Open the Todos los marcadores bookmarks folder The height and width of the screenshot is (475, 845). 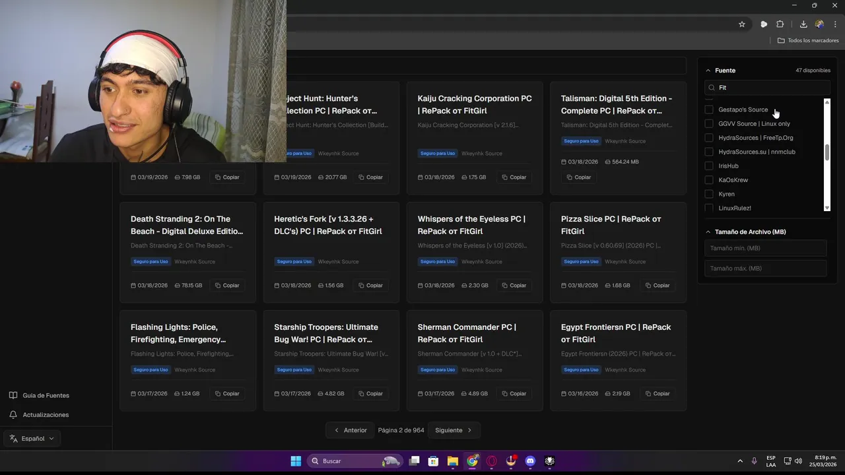[808, 40]
